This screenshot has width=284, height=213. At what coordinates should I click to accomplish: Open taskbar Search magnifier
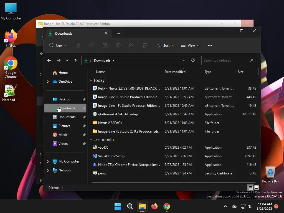(130, 206)
